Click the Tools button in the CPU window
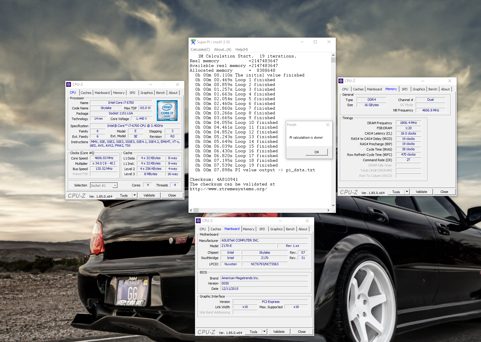This screenshot has height=342, width=481. point(124,196)
